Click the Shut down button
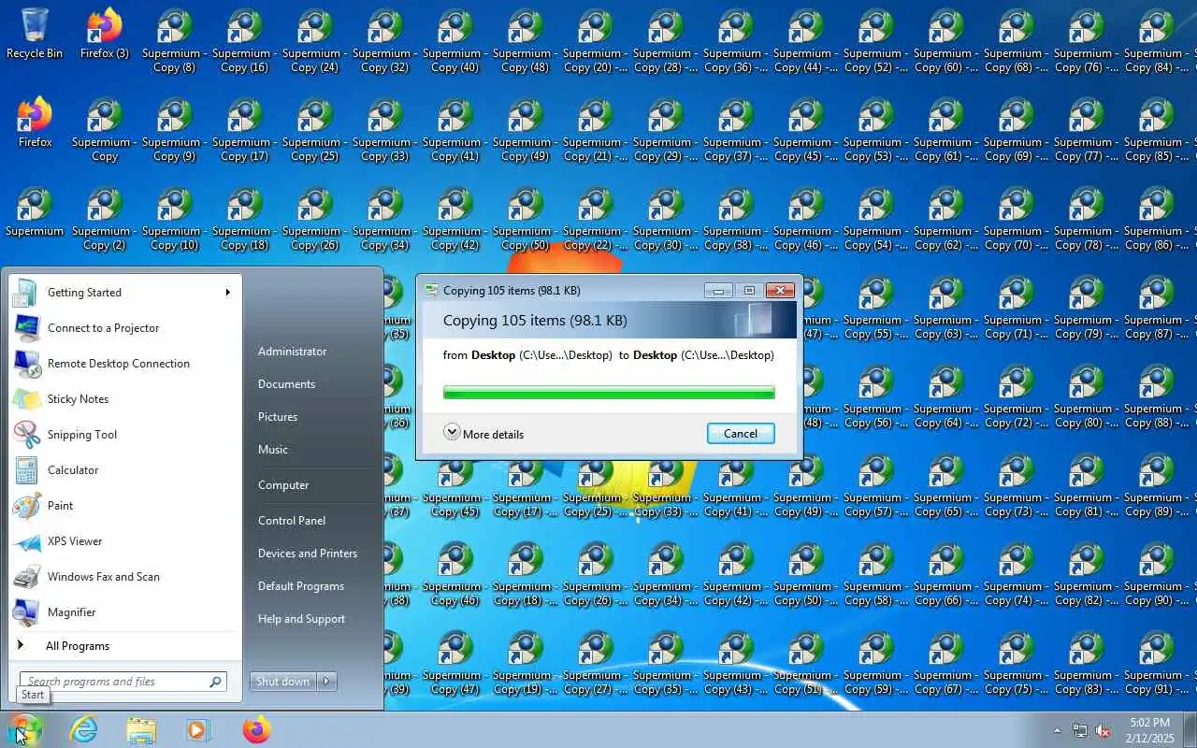The image size is (1197, 748). 283,681
